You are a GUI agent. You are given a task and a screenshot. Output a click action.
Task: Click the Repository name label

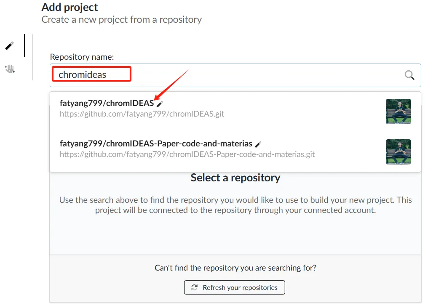coord(82,57)
